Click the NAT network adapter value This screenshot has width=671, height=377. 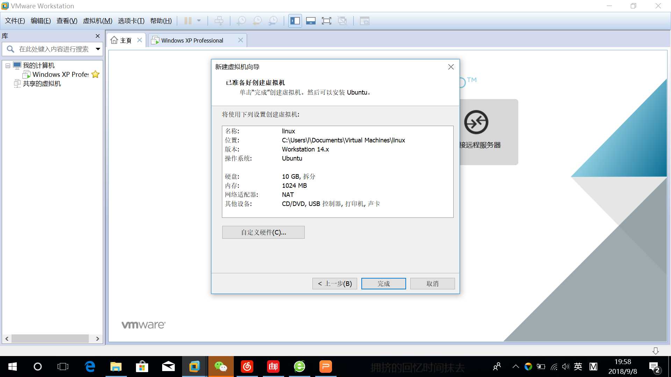pos(288,195)
